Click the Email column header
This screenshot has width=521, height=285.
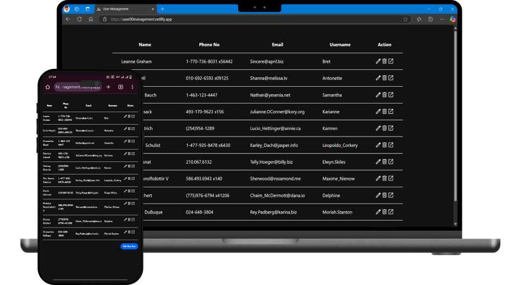[x=277, y=44]
